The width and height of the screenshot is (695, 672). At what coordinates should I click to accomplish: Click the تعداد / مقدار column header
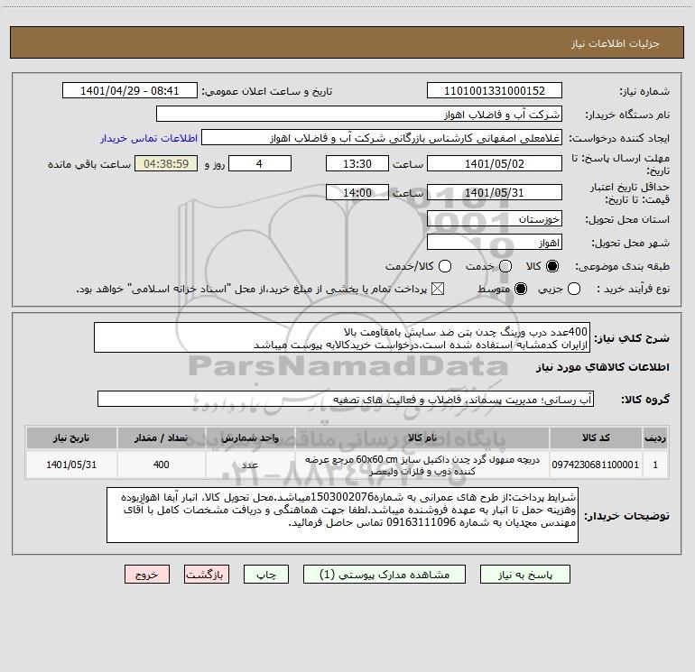[x=161, y=437]
